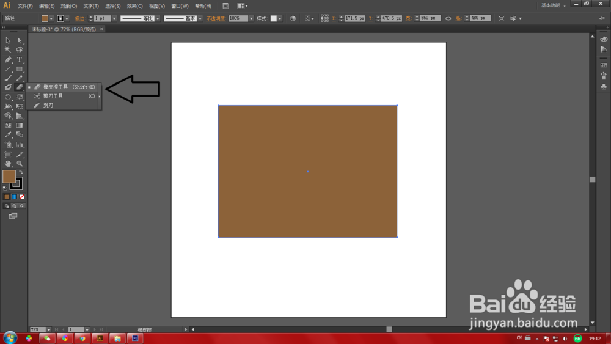
Task: Select the Gradient tool
Action: coord(20,125)
